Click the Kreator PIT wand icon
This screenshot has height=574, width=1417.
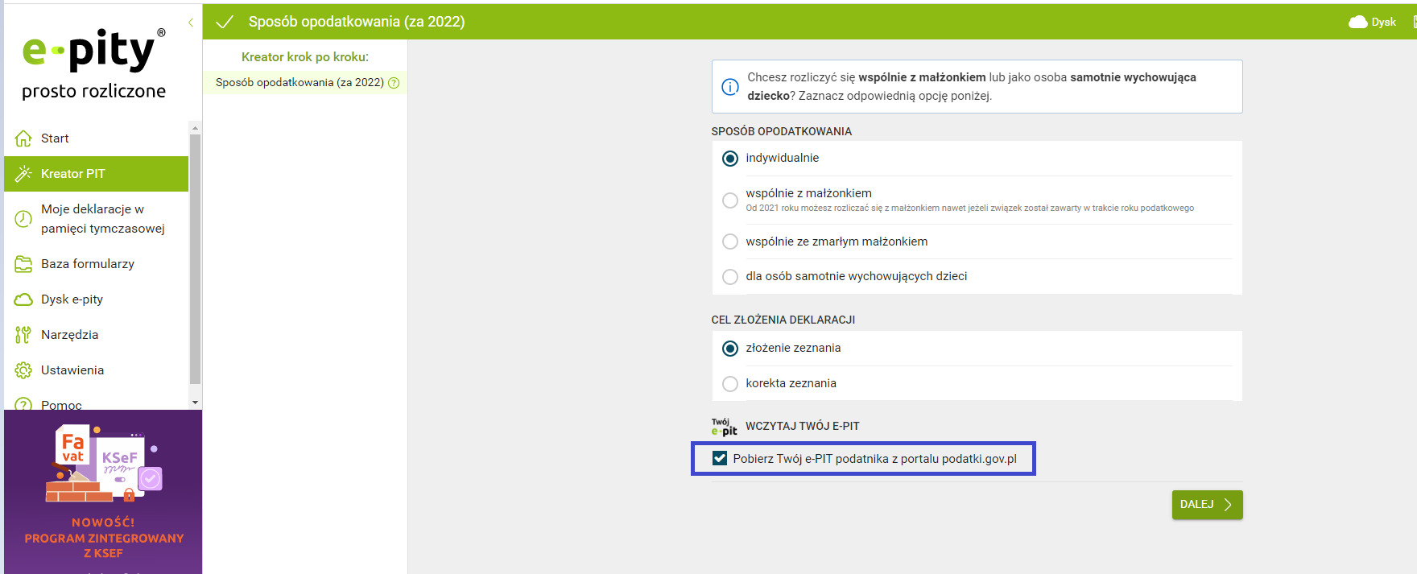(23, 174)
